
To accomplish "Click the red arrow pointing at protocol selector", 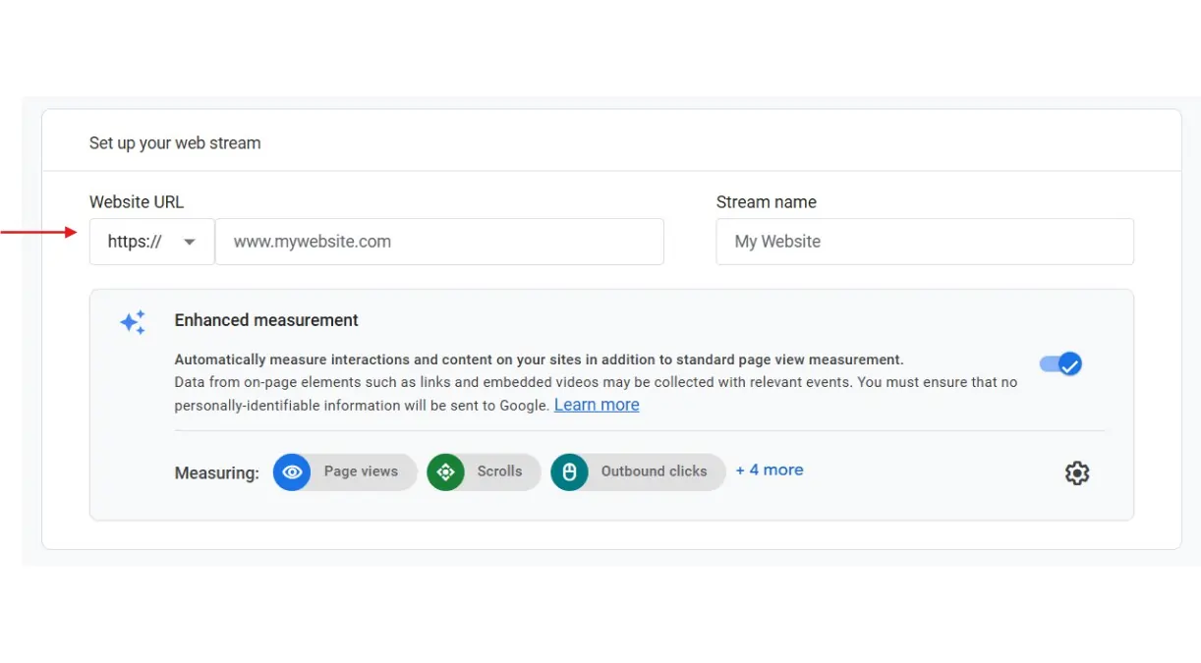I will coord(39,232).
